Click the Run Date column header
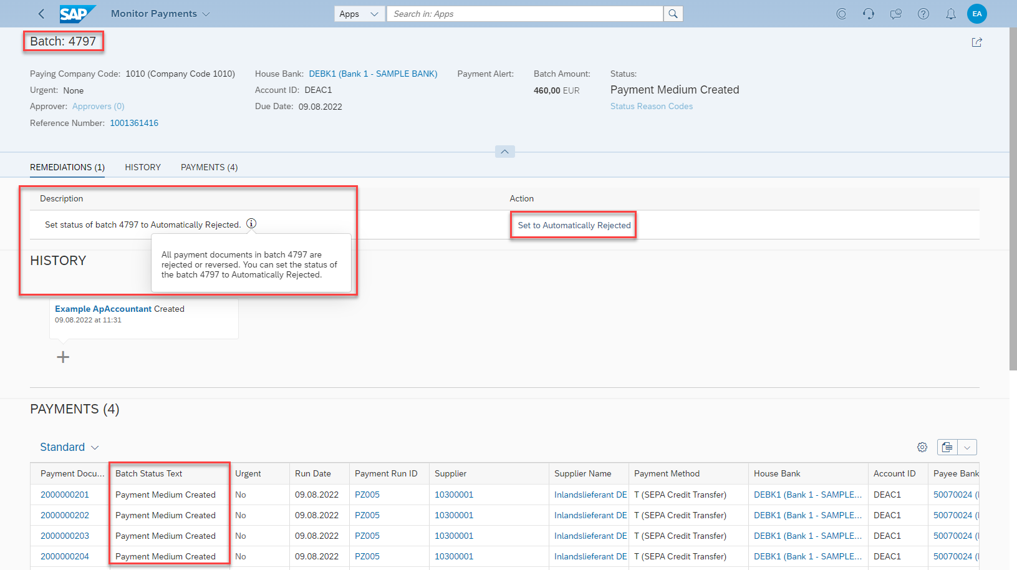Viewport: 1017px width, 570px height. 319,473
